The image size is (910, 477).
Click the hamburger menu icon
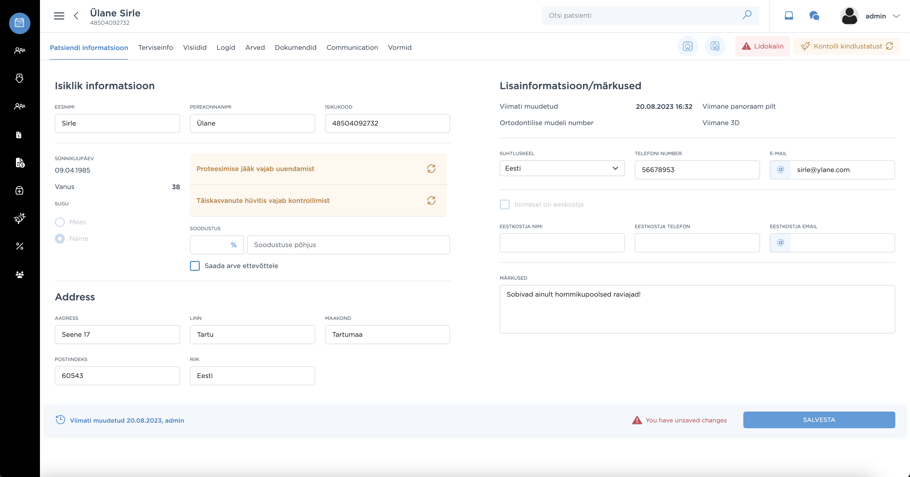(59, 16)
